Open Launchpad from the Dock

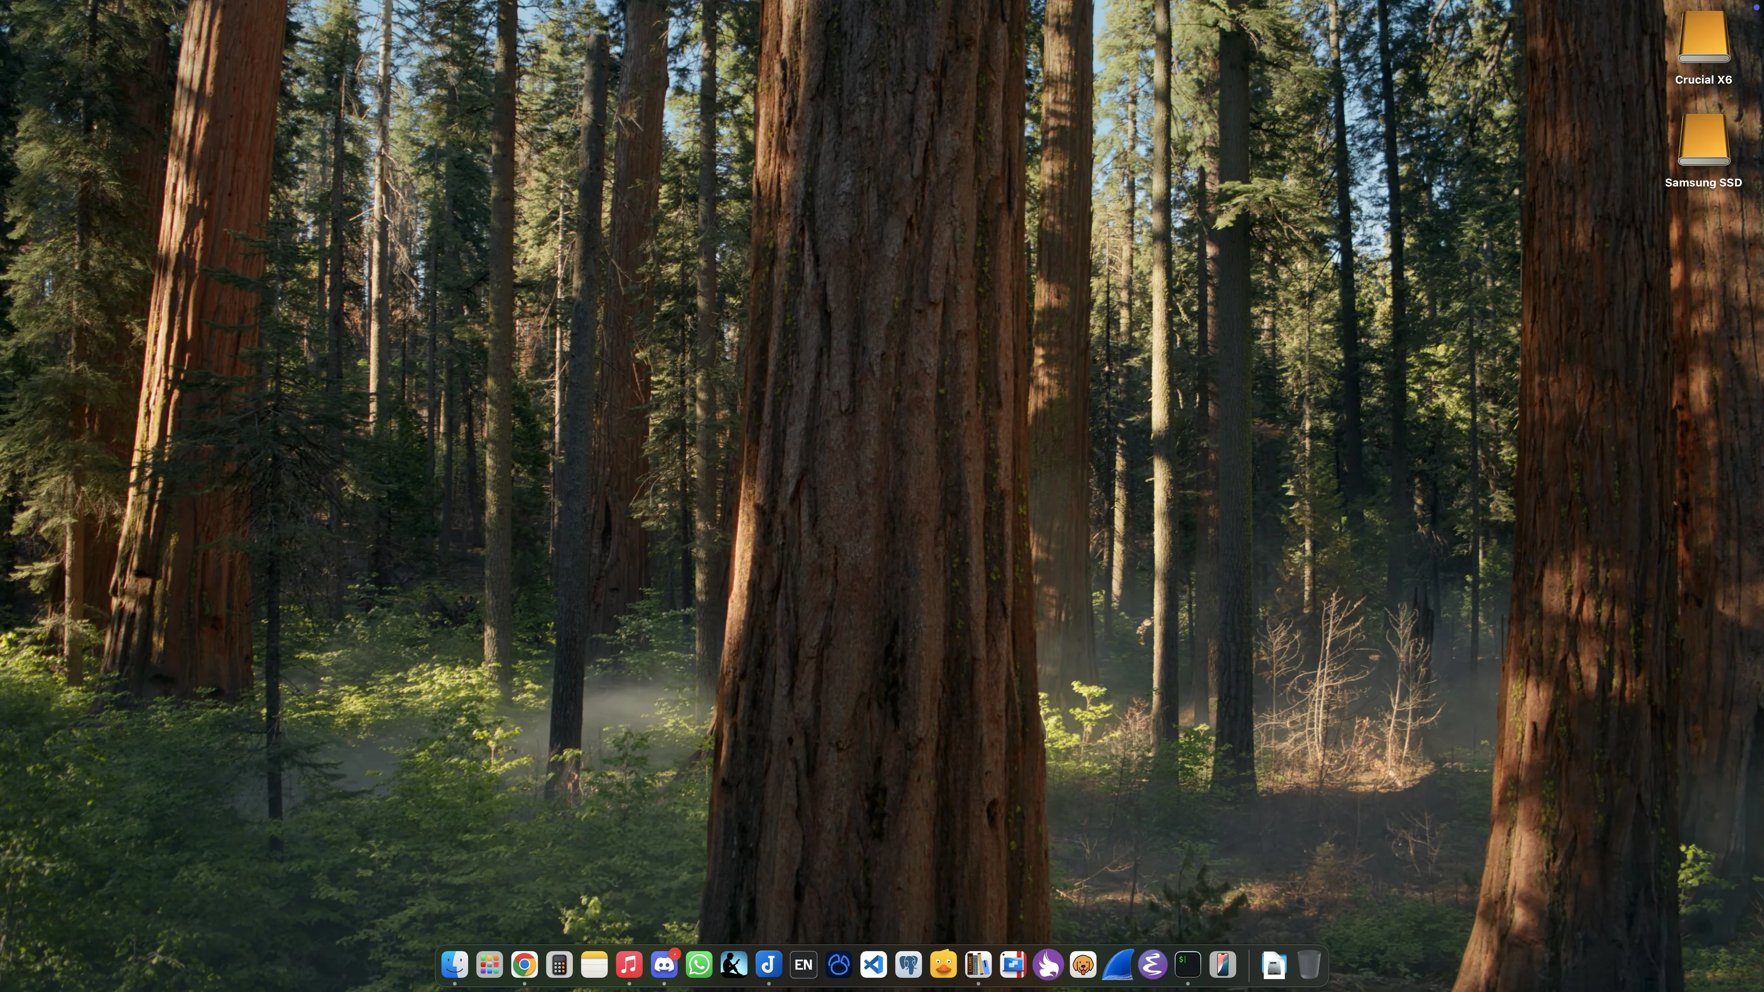tap(490, 965)
